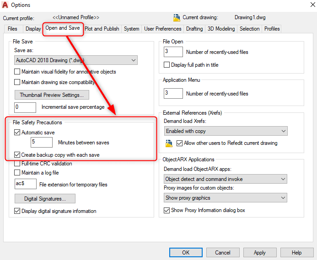Click the Minutes between saves field
The image size is (317, 260).
pos(42,142)
